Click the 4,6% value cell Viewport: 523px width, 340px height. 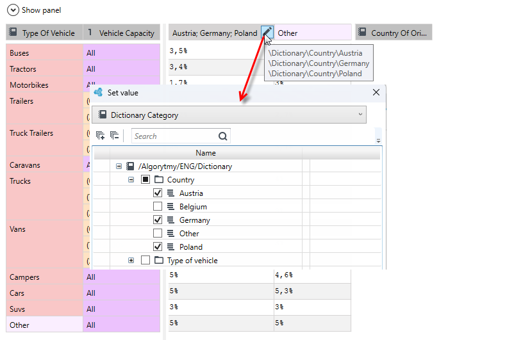point(312,275)
